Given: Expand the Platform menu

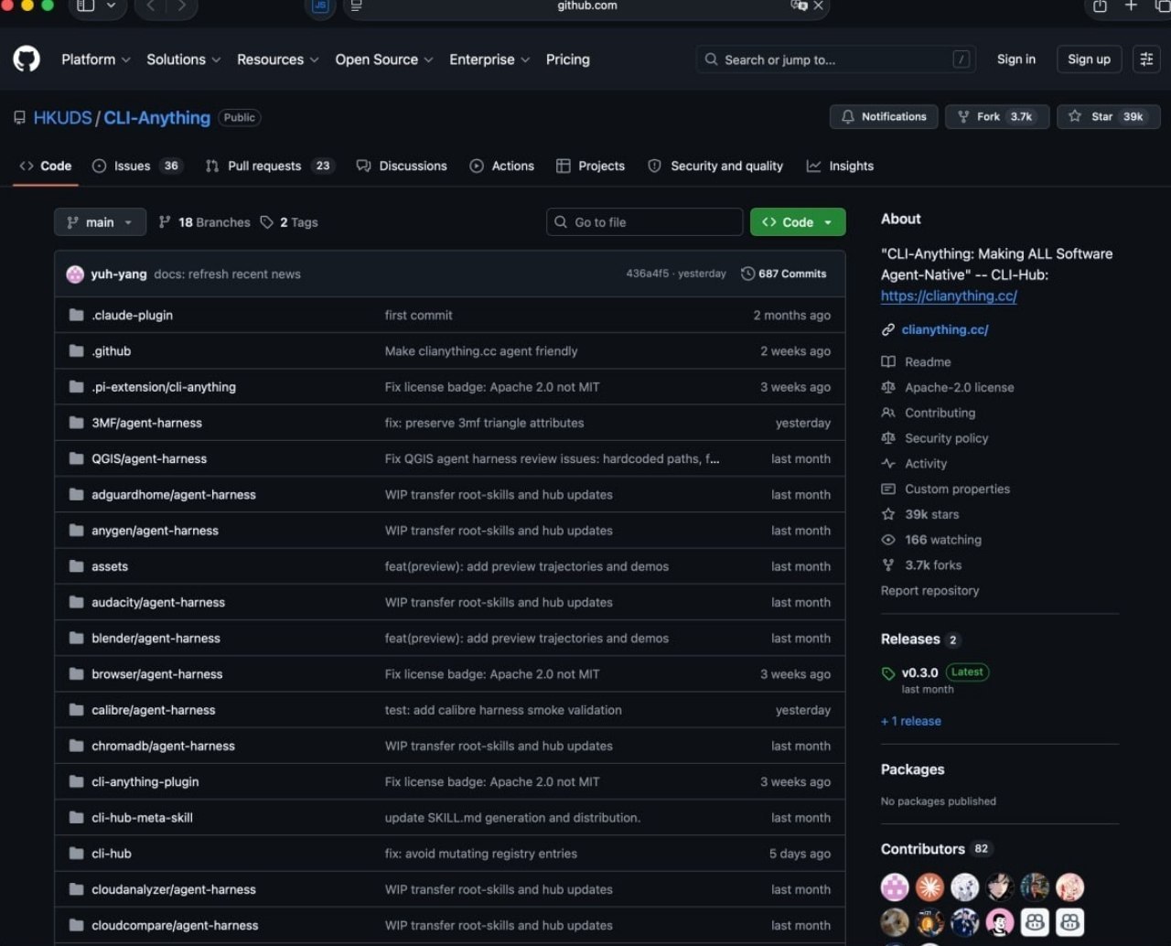Looking at the screenshot, I should coord(96,59).
